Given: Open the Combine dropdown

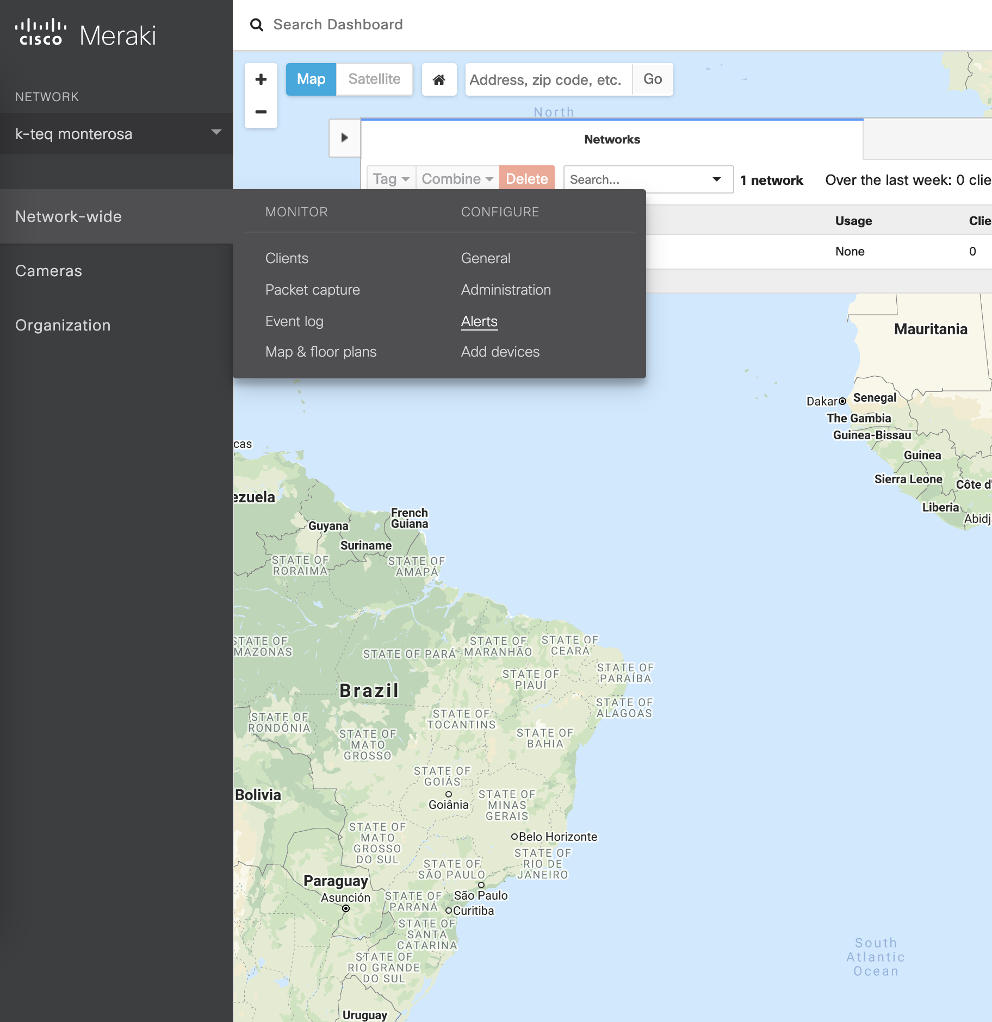Looking at the screenshot, I should click(x=457, y=179).
